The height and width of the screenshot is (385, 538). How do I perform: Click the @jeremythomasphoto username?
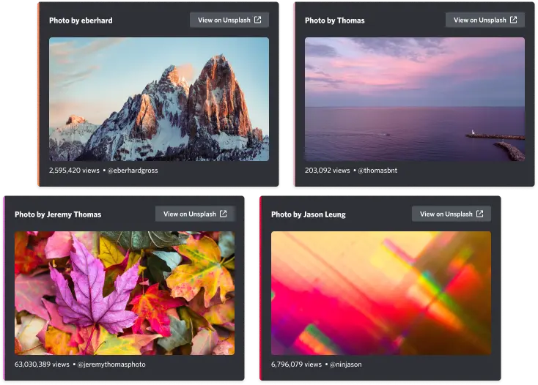(111, 364)
